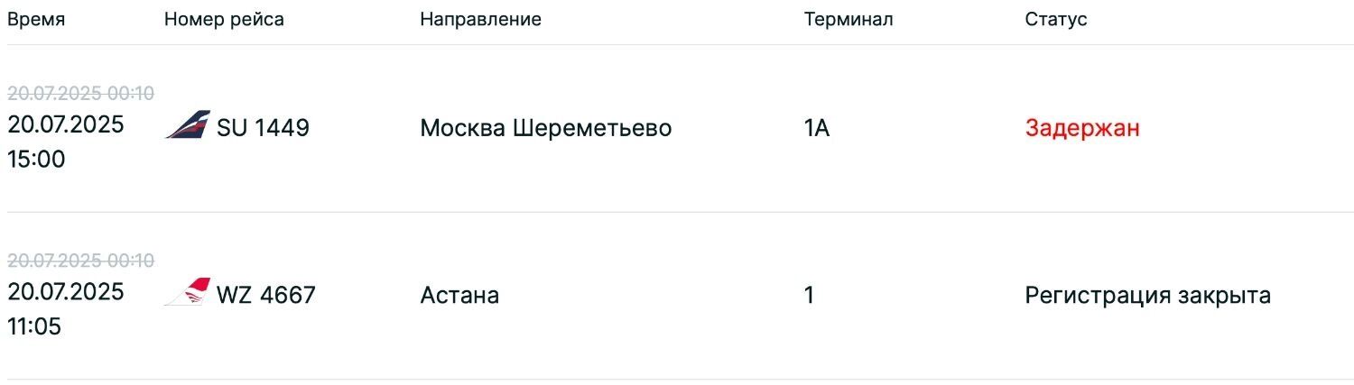Click terminal 1A of Moscow flight
The height and width of the screenshot is (385, 1354).
click(816, 128)
